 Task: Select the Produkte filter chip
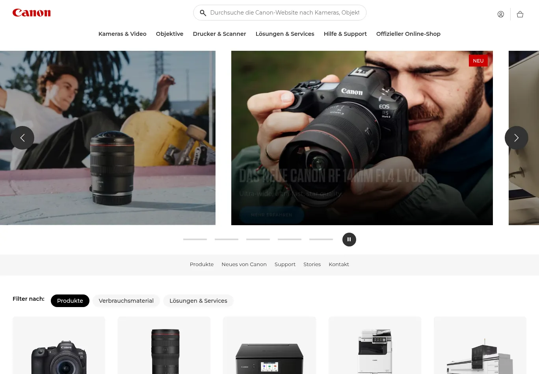point(70,301)
